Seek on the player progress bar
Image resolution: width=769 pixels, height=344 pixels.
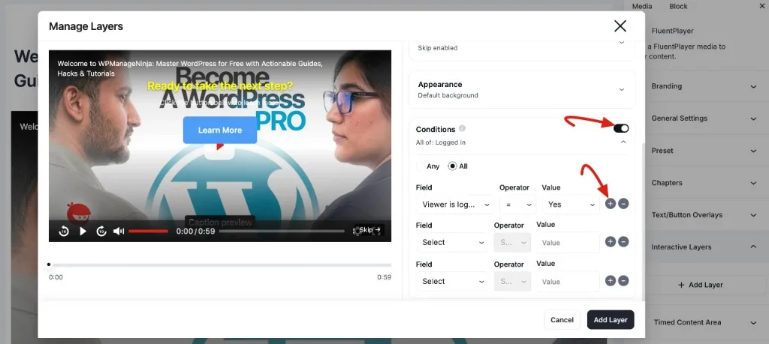coord(282,231)
